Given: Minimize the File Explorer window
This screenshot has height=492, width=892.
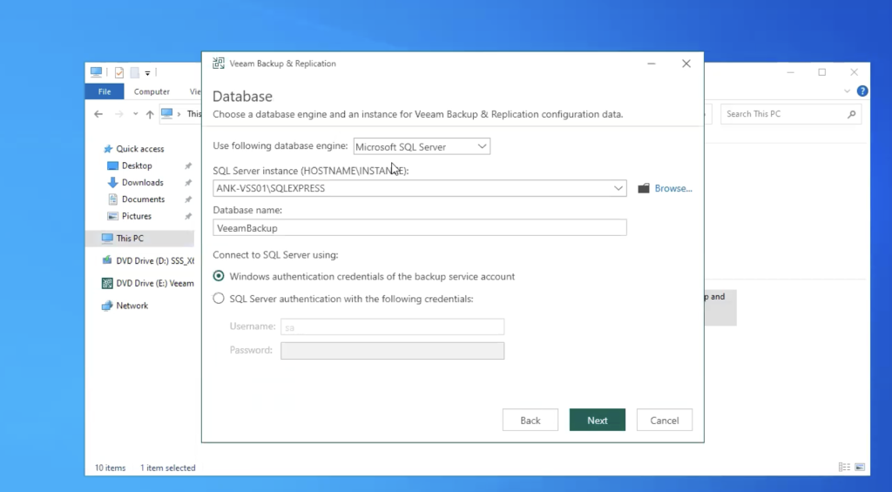Looking at the screenshot, I should point(791,72).
